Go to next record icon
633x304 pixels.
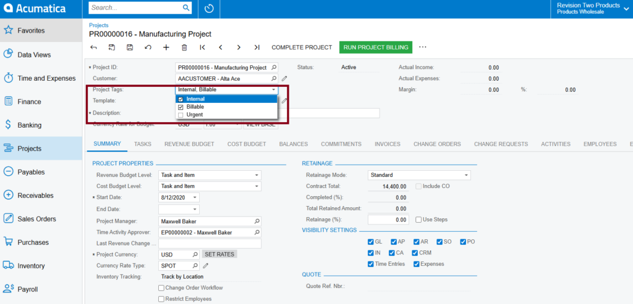239,47
